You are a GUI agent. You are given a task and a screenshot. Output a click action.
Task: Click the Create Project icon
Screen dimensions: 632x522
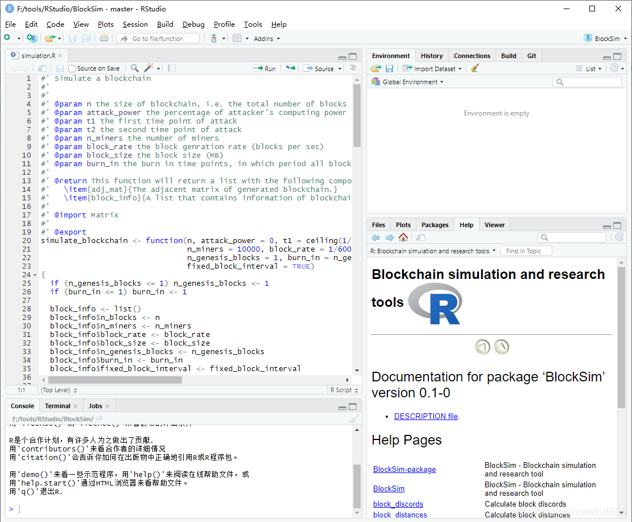[32, 38]
